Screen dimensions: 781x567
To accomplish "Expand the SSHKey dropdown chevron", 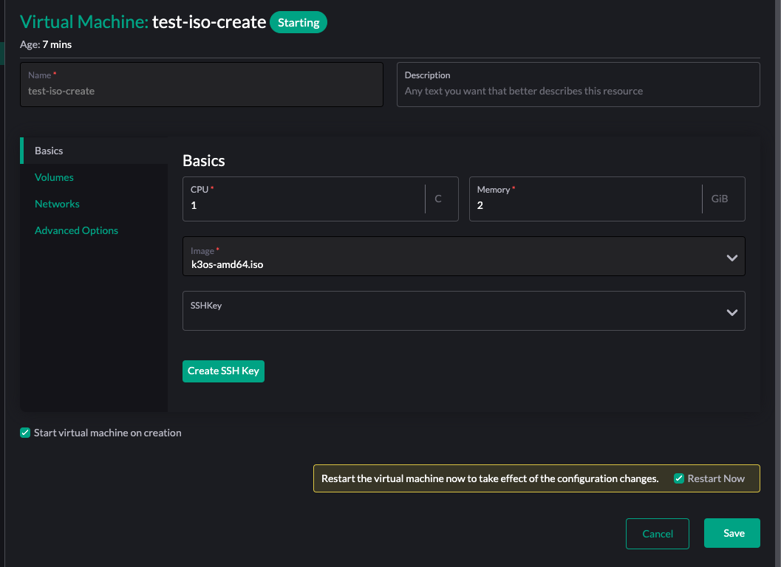I will tap(731, 312).
